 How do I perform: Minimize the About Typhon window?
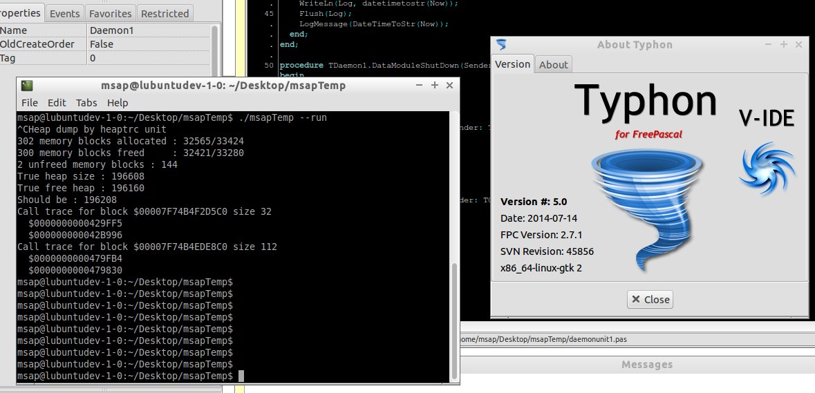click(x=768, y=45)
